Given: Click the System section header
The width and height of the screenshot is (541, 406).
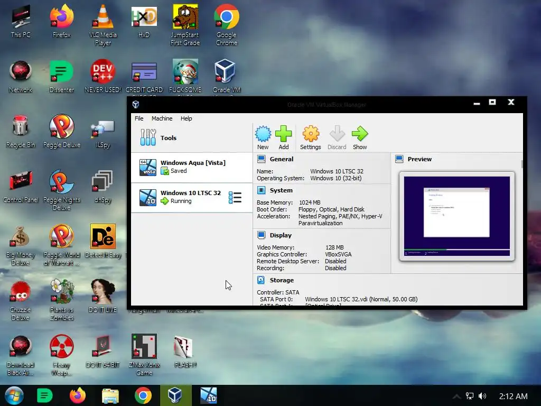Looking at the screenshot, I should click(x=281, y=190).
